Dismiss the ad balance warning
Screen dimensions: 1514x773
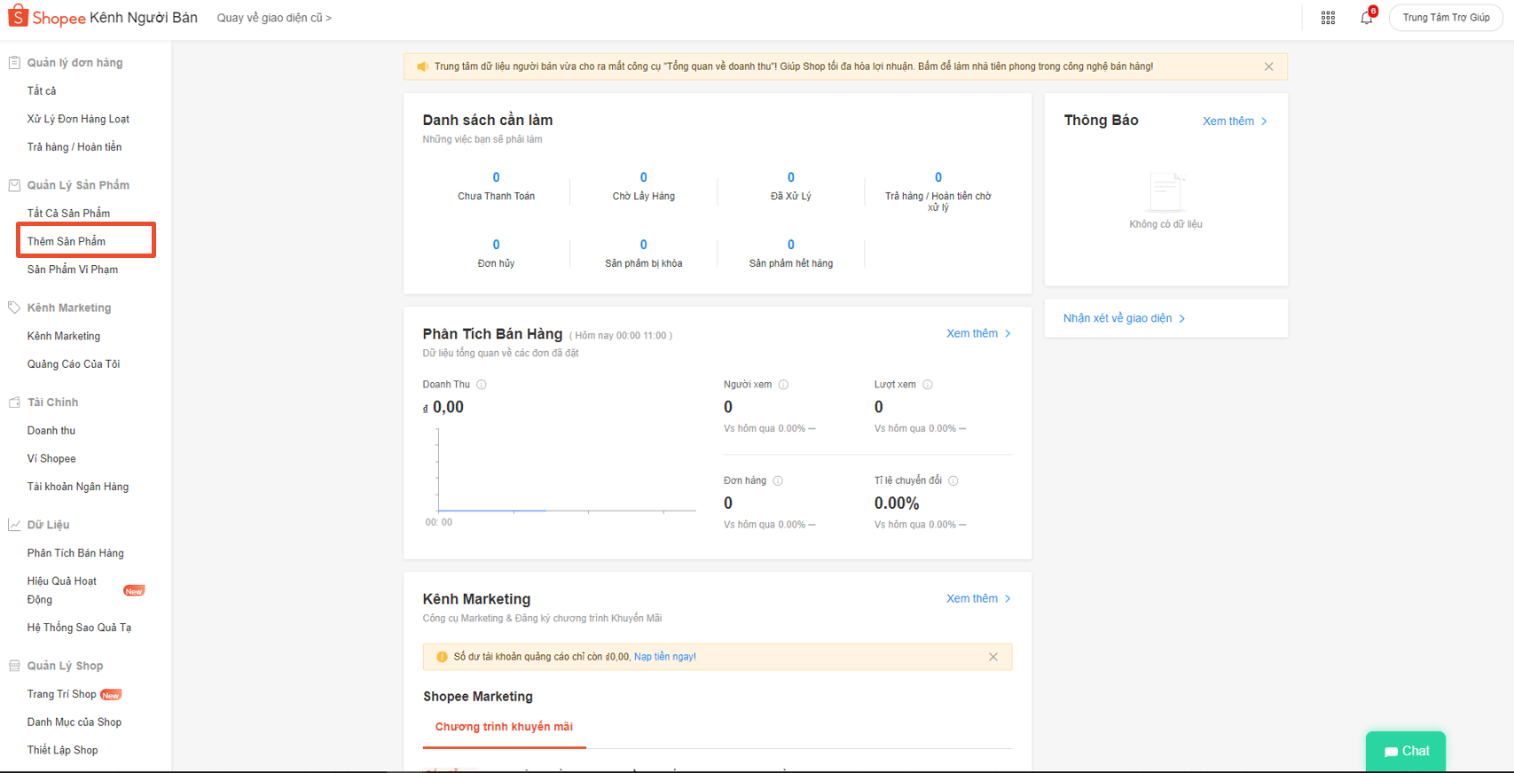pos(993,657)
